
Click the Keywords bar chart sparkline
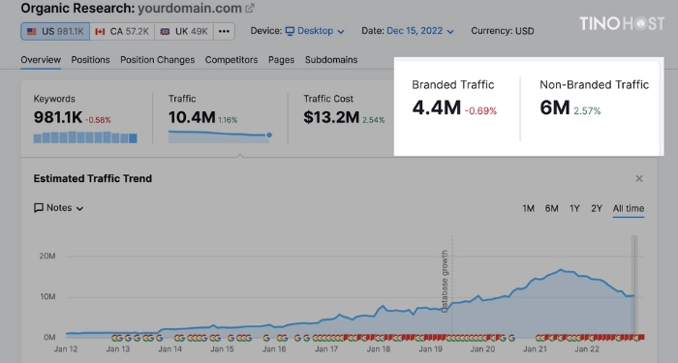tap(85, 137)
